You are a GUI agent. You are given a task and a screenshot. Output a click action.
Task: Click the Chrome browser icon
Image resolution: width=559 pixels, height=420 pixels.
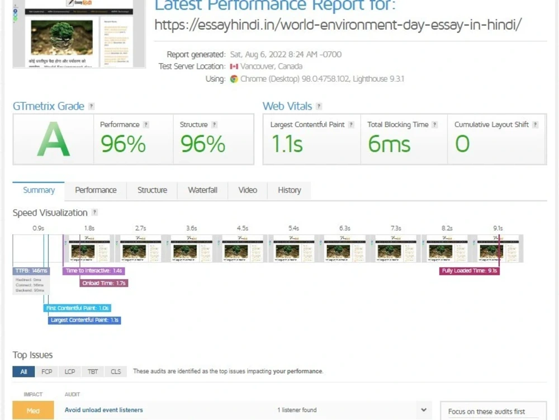[x=234, y=79]
